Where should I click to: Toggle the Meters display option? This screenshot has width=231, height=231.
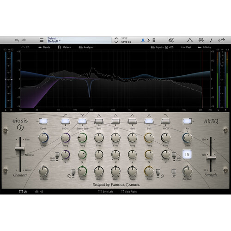click(64, 47)
